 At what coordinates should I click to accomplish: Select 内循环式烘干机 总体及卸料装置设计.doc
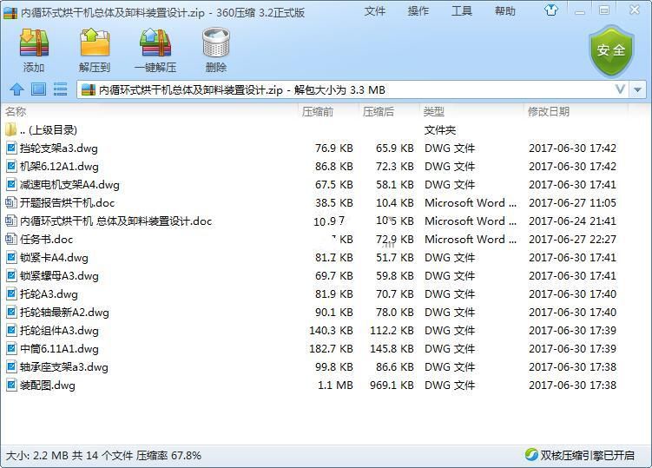116,221
